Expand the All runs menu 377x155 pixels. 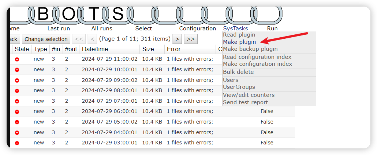point(102,29)
